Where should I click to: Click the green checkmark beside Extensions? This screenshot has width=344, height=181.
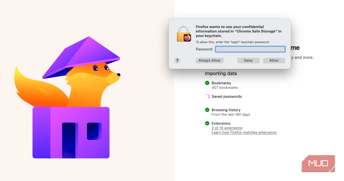(207, 123)
